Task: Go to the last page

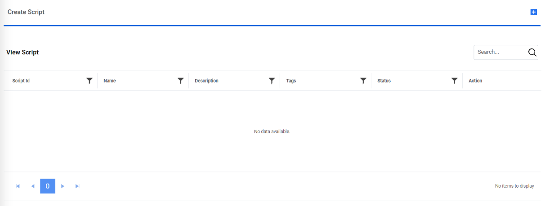Action: [x=77, y=186]
